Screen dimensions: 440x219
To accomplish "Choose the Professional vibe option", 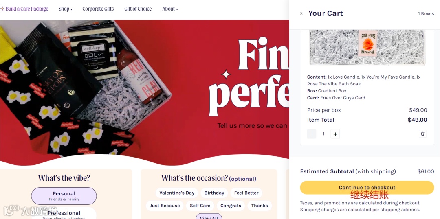I will (64, 213).
